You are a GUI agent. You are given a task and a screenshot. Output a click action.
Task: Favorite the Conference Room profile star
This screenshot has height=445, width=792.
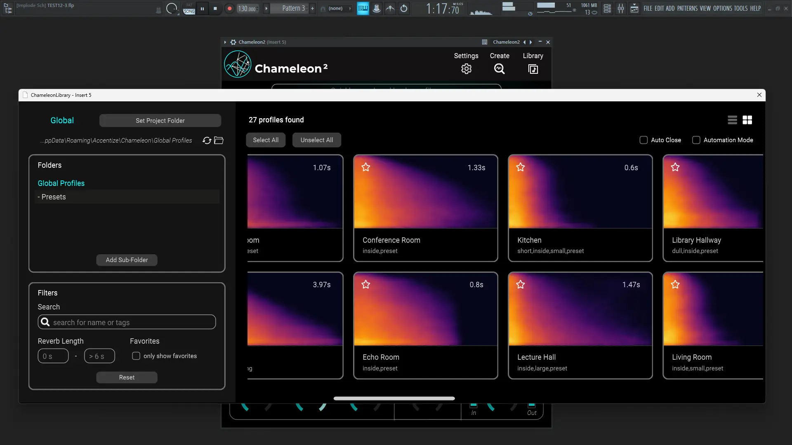pyautogui.click(x=365, y=167)
